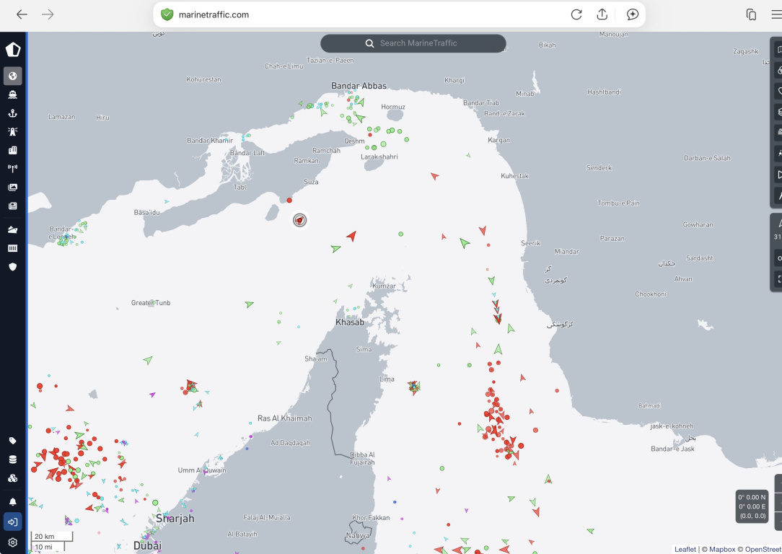This screenshot has height=554, width=782.
Task: Go back with browser back arrow
Action: tap(22, 14)
